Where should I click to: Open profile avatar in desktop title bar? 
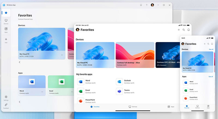(x=152, y=5)
